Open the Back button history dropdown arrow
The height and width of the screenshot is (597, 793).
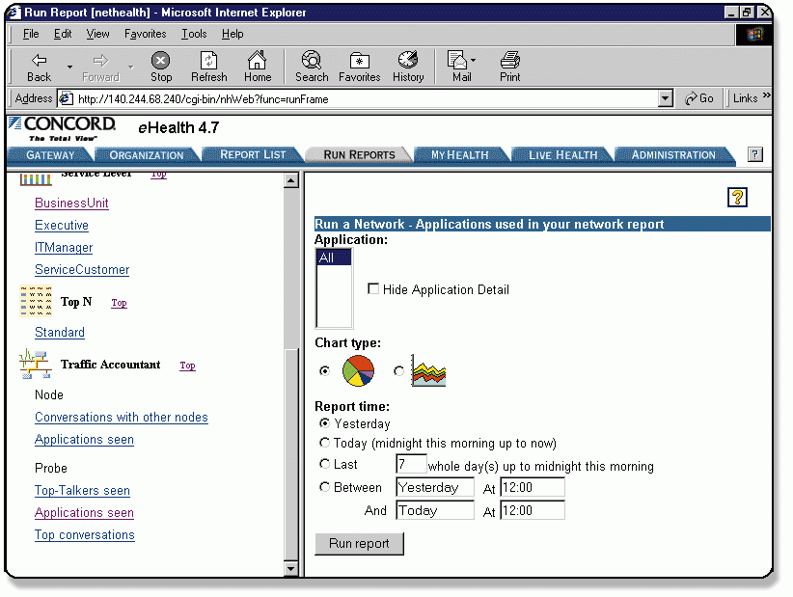pyautogui.click(x=69, y=67)
